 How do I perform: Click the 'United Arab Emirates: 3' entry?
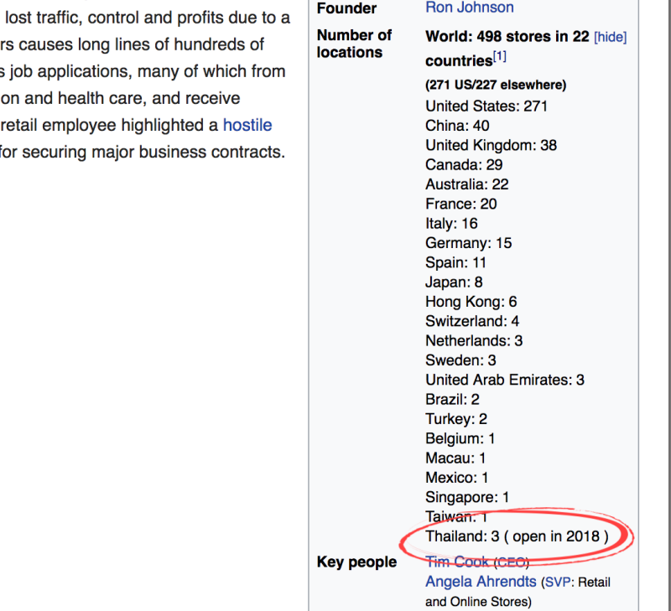pyautogui.click(x=505, y=380)
